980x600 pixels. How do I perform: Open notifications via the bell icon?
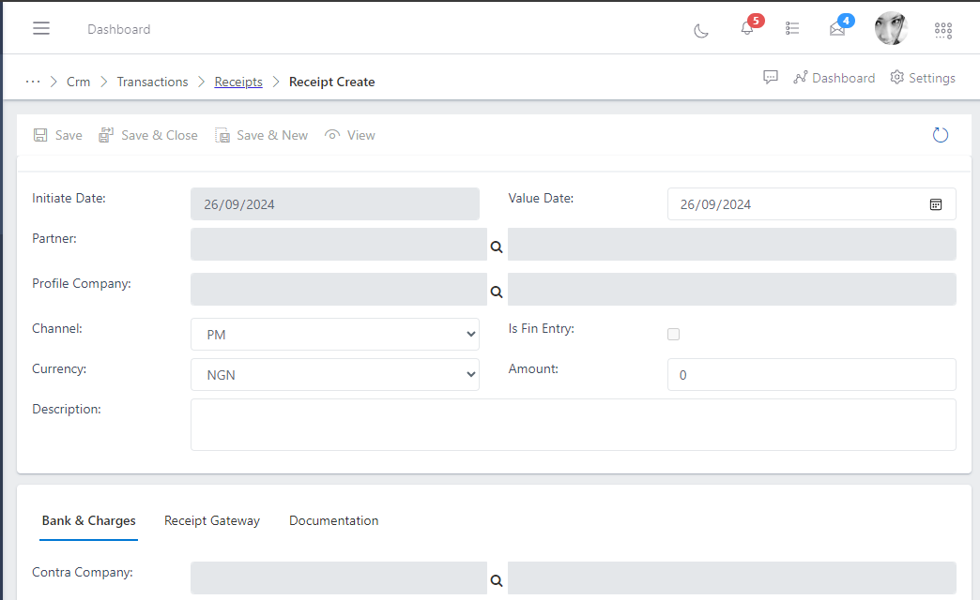(x=746, y=30)
